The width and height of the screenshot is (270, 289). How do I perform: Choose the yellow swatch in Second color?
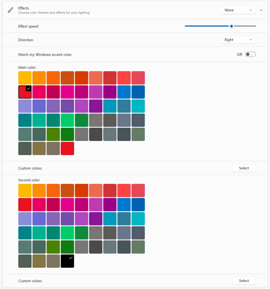coord(25,190)
